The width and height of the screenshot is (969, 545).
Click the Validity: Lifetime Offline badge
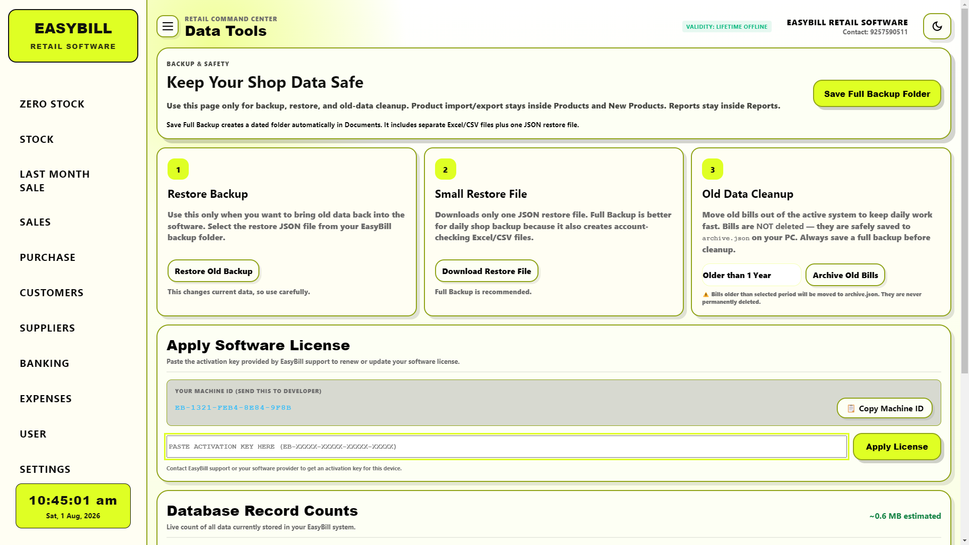pos(726,27)
